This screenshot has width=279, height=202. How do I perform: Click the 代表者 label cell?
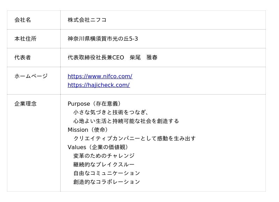click(x=23, y=58)
